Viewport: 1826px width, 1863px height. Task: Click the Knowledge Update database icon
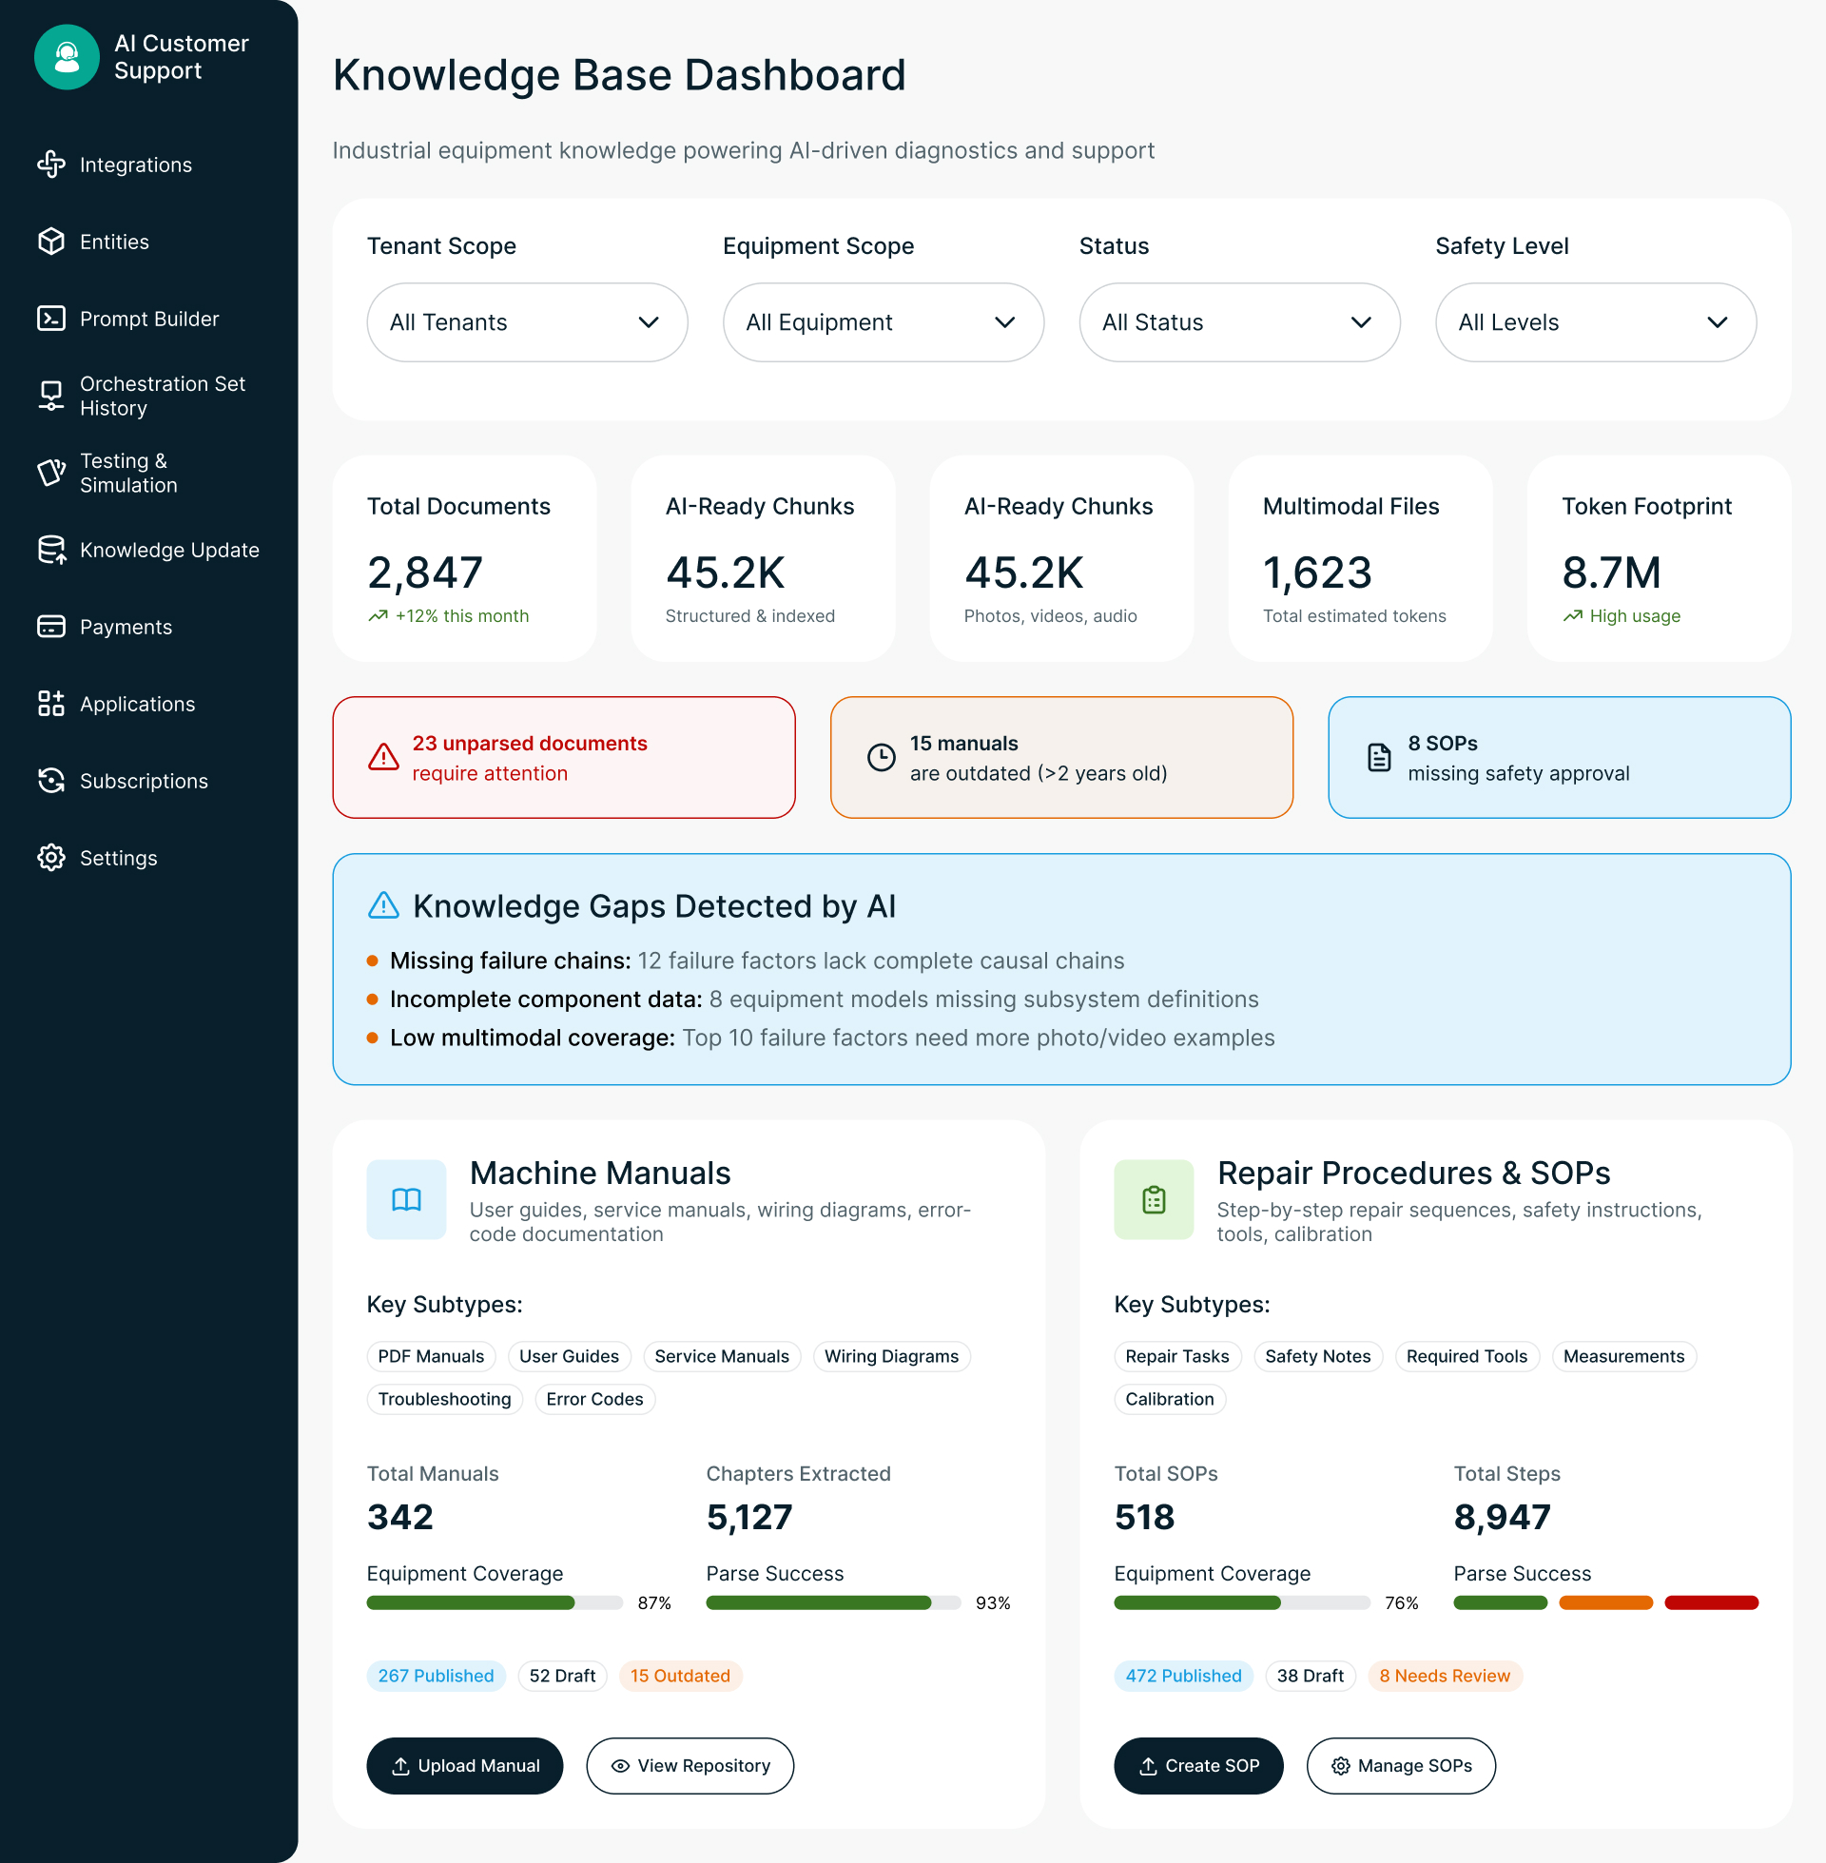50,551
